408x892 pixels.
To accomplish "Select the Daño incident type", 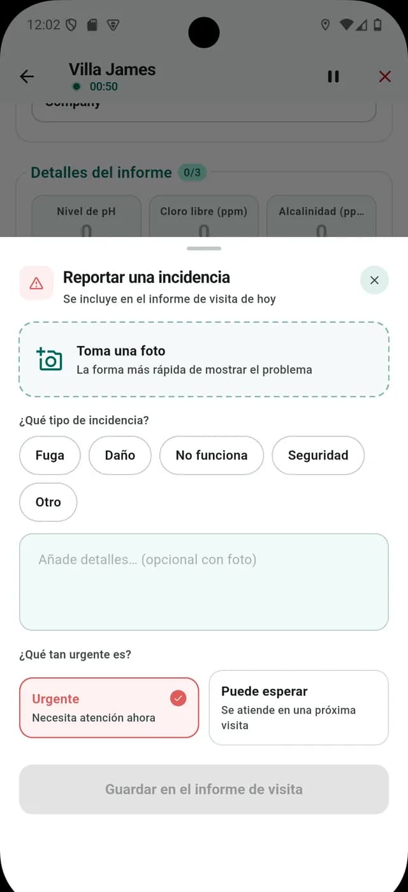I will 120,456.
